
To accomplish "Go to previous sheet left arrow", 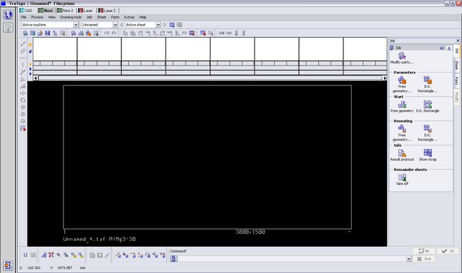I will [x=121, y=25].
